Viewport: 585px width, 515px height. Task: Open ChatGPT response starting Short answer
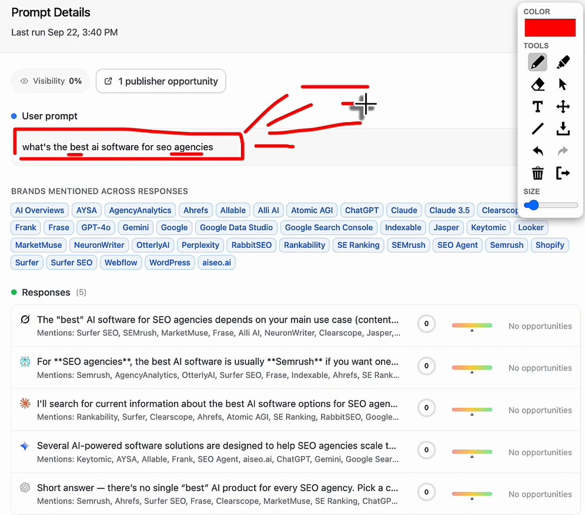coord(295,494)
